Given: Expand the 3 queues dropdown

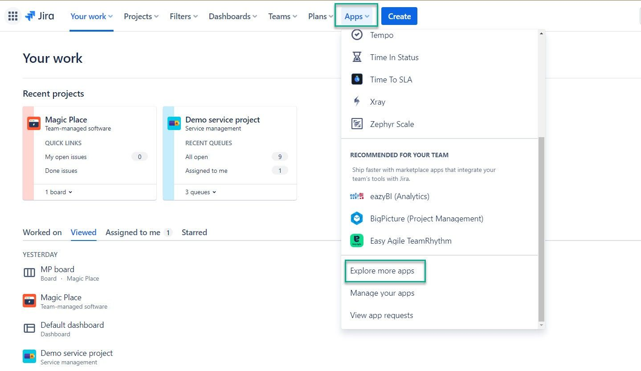Looking at the screenshot, I should (200, 192).
